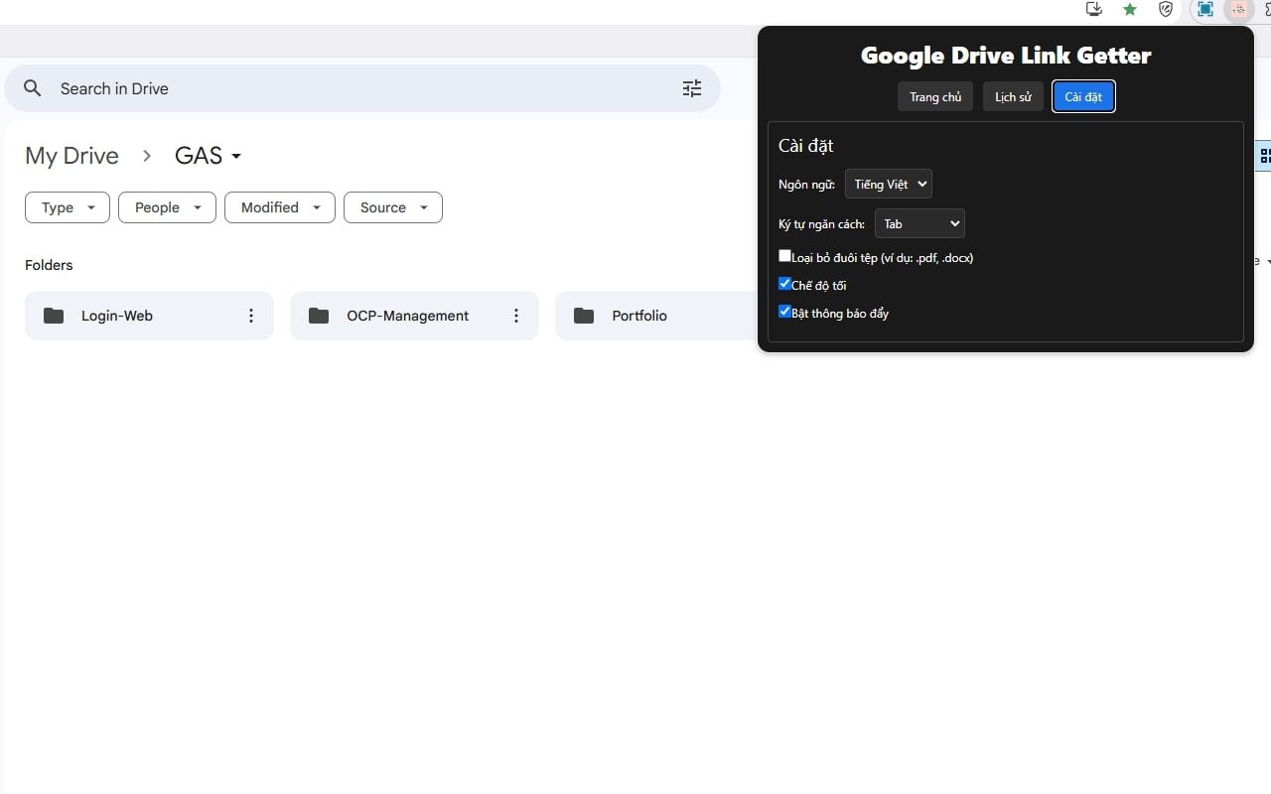Go to My Drive breadcrumb
The height and width of the screenshot is (794, 1271).
click(71, 156)
